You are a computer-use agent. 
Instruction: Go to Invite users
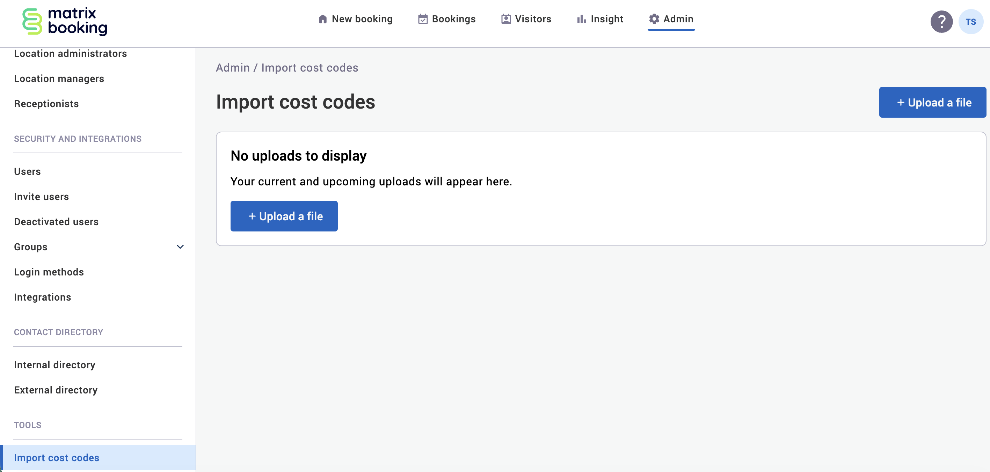41,197
